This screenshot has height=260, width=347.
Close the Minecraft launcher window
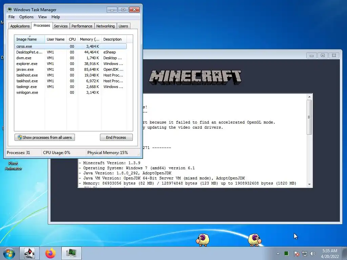pos(334,56)
